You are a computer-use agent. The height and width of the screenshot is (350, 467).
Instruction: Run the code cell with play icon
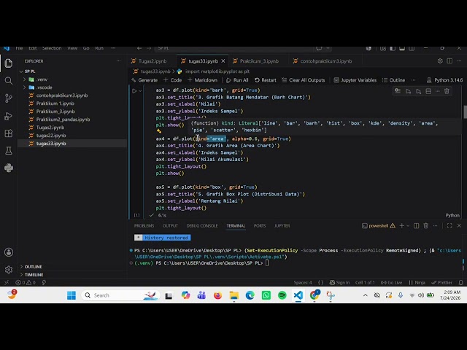(x=134, y=90)
